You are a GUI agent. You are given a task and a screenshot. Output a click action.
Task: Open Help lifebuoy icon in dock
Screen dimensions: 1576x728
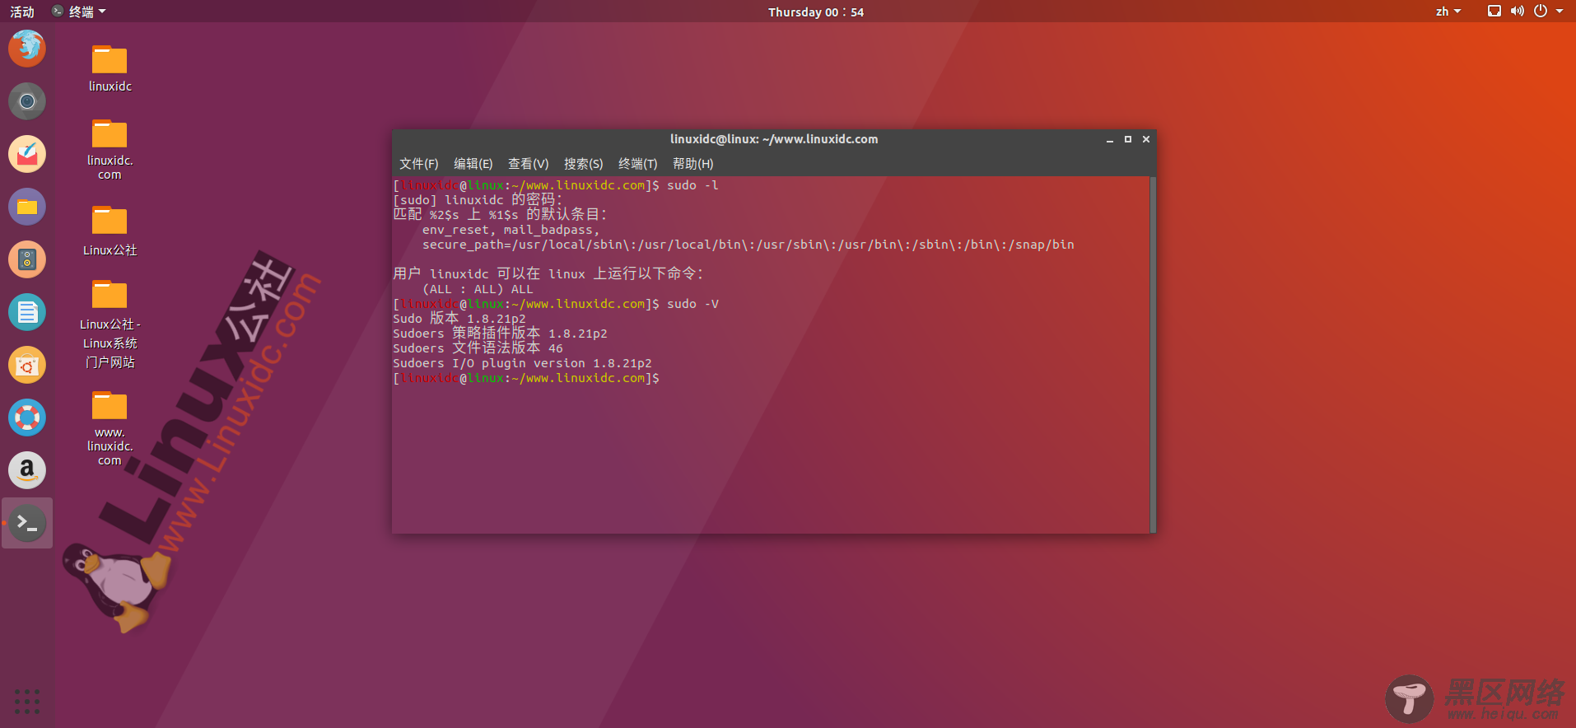pos(27,418)
